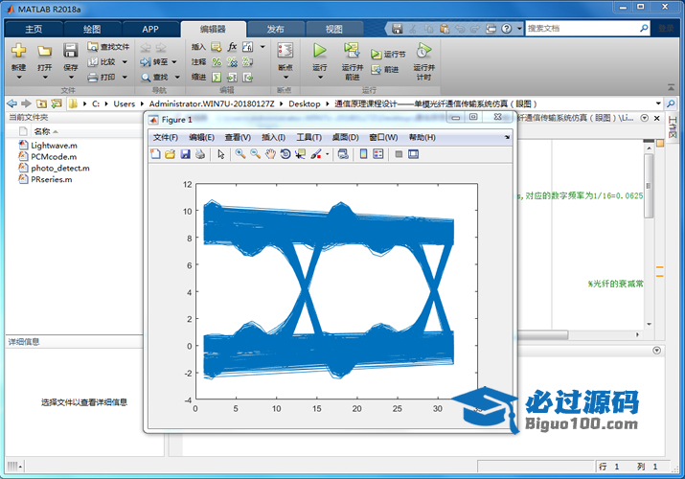Click the 断点 Breakpoints icon
Image resolution: width=685 pixels, height=479 pixels.
click(x=285, y=51)
